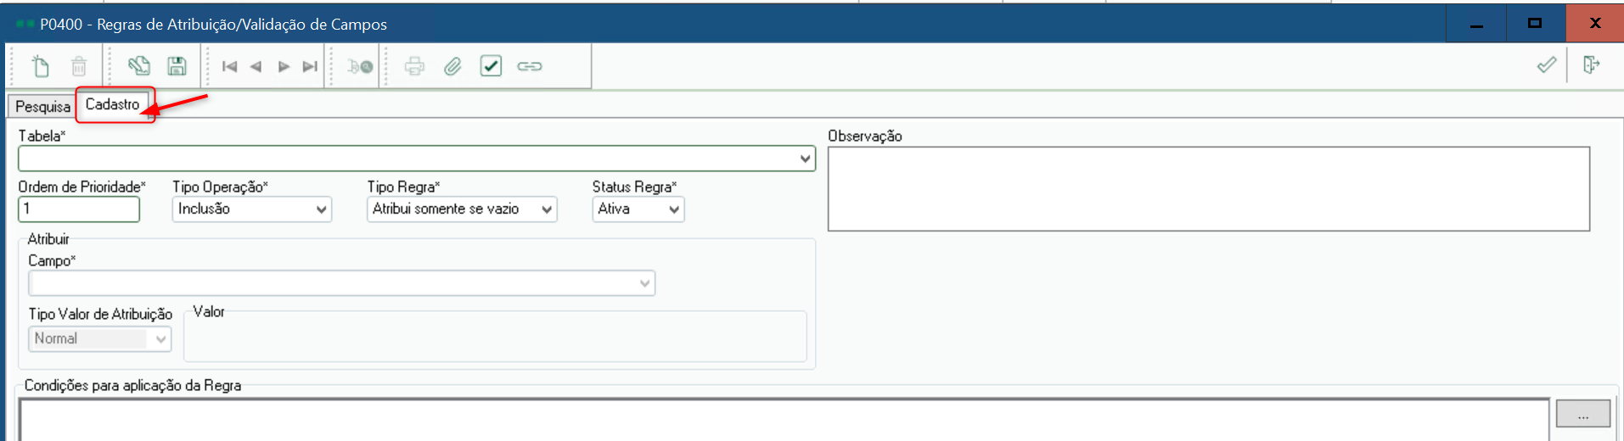This screenshot has width=1624, height=441.
Task: Click into the Observação text area
Action: click(1209, 189)
